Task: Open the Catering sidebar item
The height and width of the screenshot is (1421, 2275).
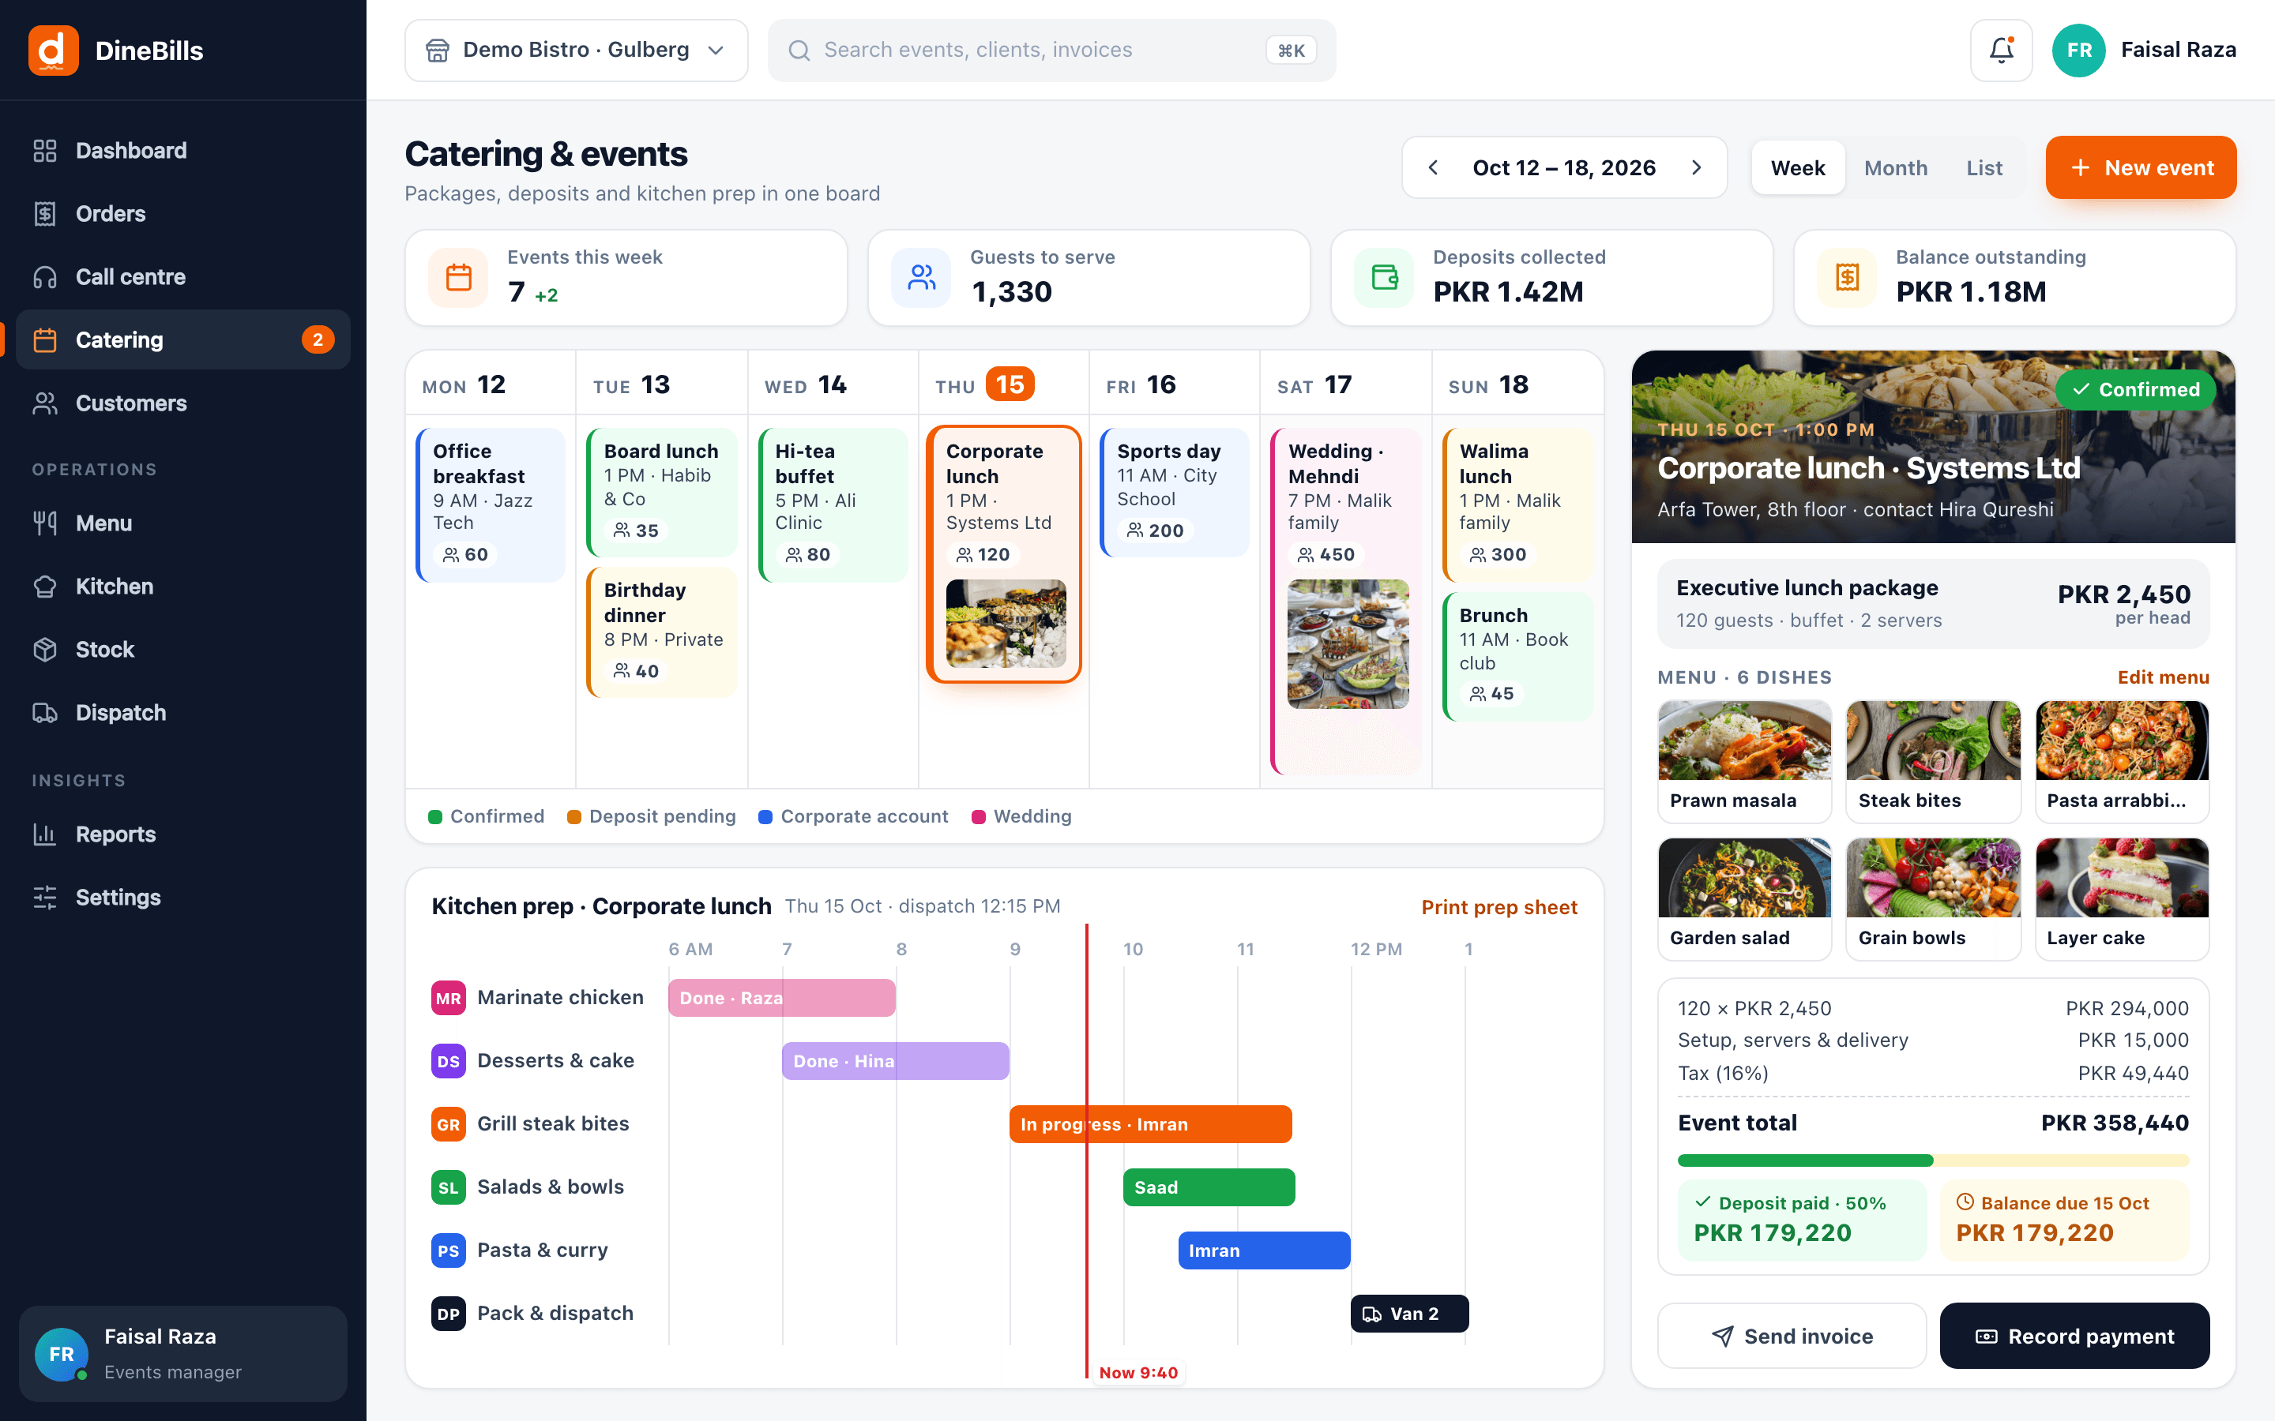Action: (183, 339)
